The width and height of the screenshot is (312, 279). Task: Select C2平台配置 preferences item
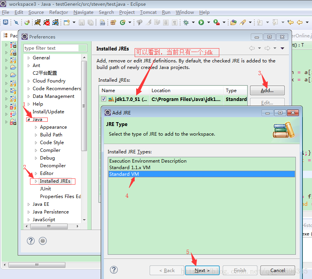pos(45,73)
